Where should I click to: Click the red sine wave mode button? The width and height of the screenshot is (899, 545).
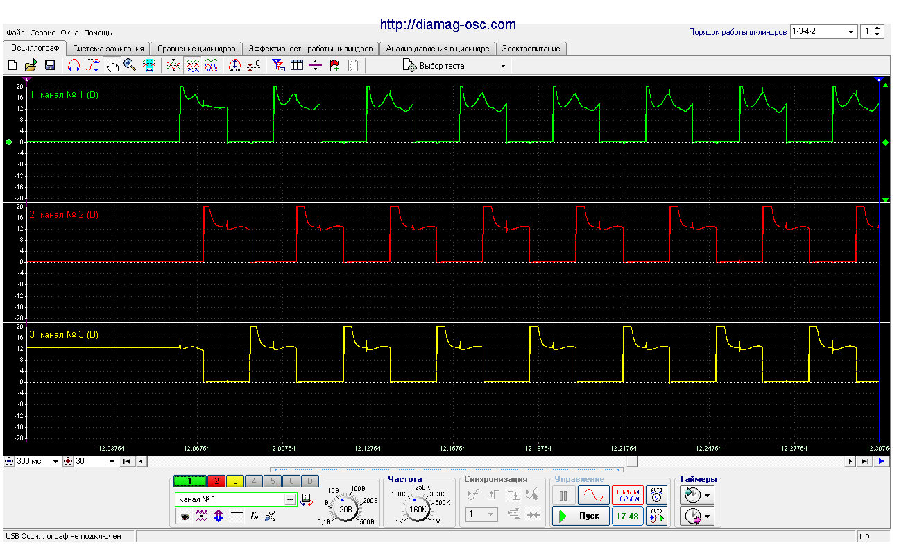tap(593, 495)
